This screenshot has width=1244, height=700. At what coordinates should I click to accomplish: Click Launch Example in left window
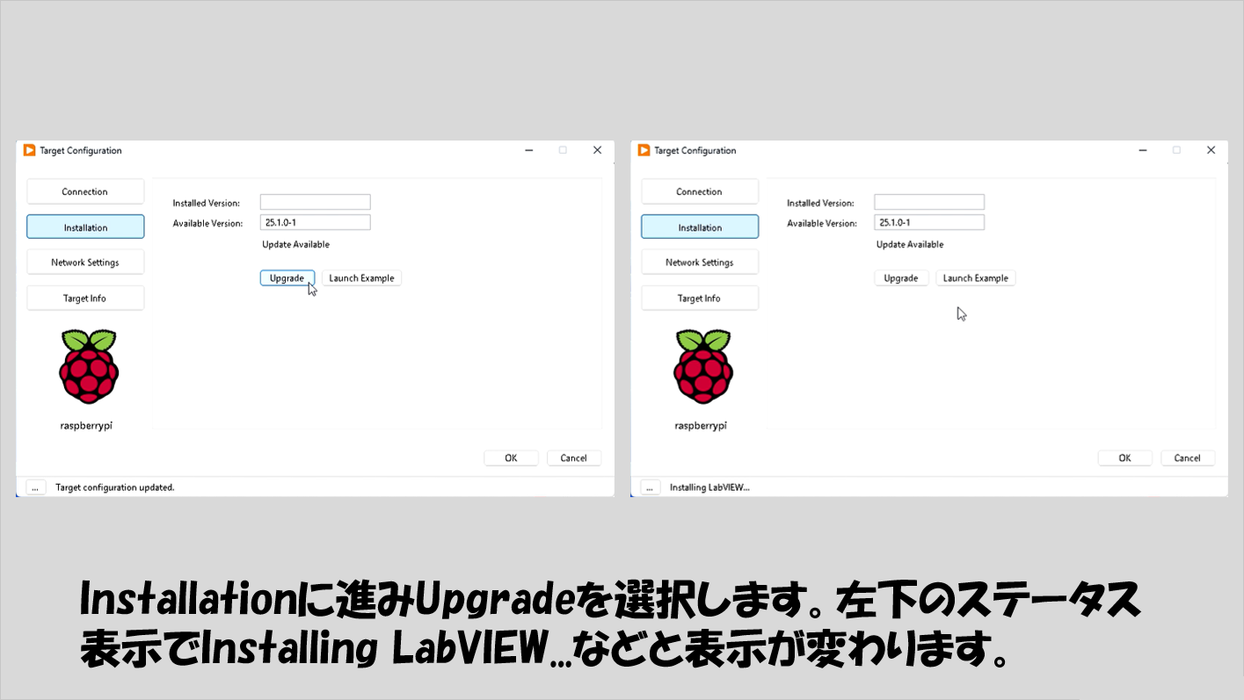pyautogui.click(x=361, y=278)
